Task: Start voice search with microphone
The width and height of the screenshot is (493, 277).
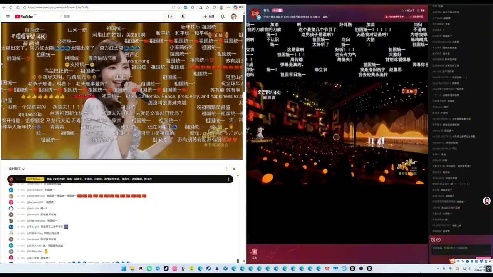Action: 183,17
